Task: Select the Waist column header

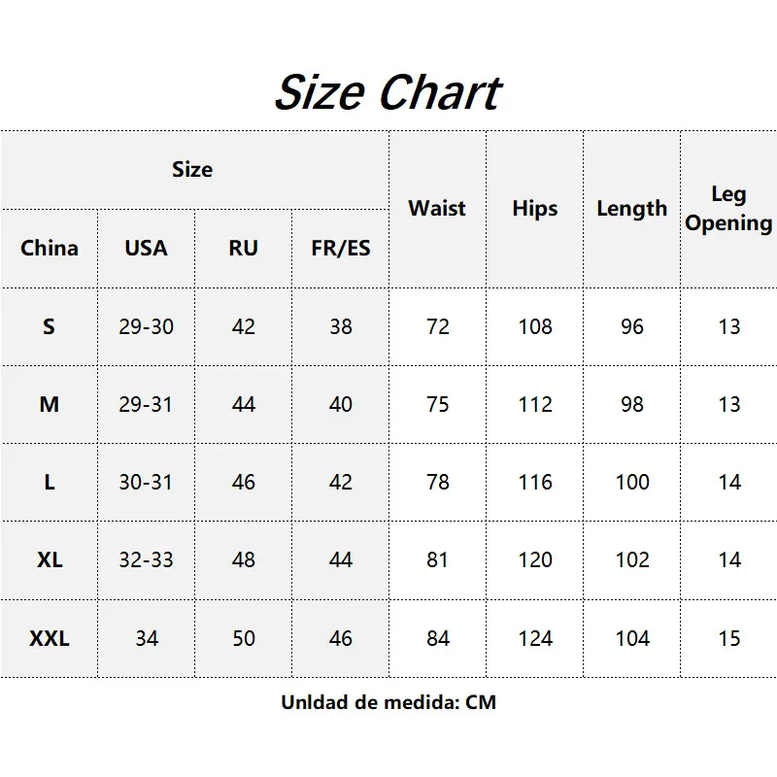Action: click(x=436, y=208)
